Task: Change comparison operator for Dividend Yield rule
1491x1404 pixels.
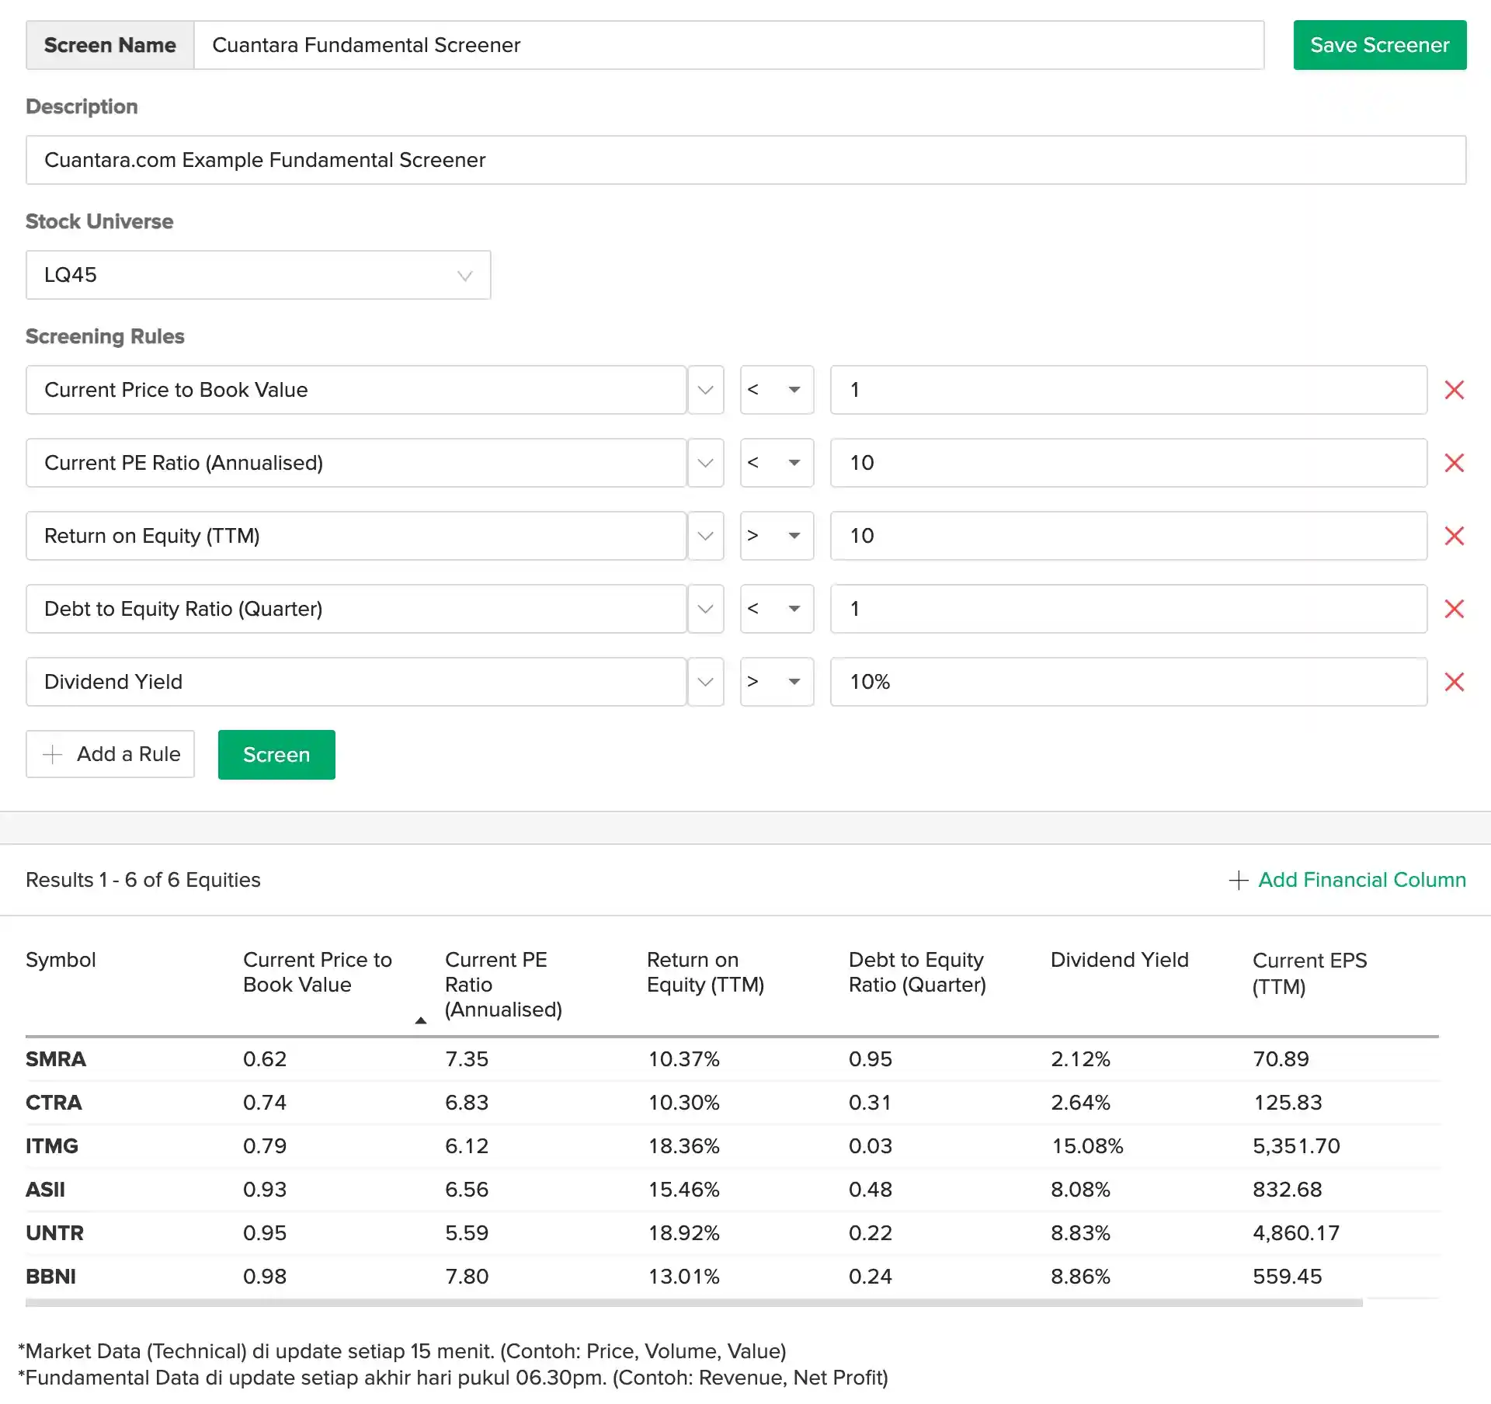Action: point(777,682)
